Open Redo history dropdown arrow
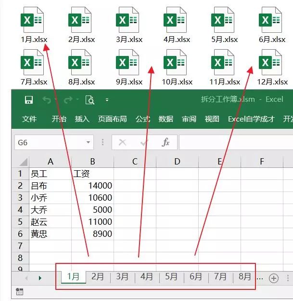Viewport: 293px width, 301px height. [77, 99]
